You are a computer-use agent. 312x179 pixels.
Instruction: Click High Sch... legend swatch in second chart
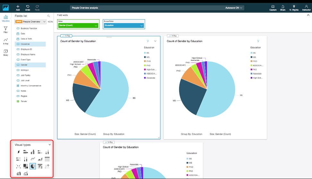click(x=252, y=78)
